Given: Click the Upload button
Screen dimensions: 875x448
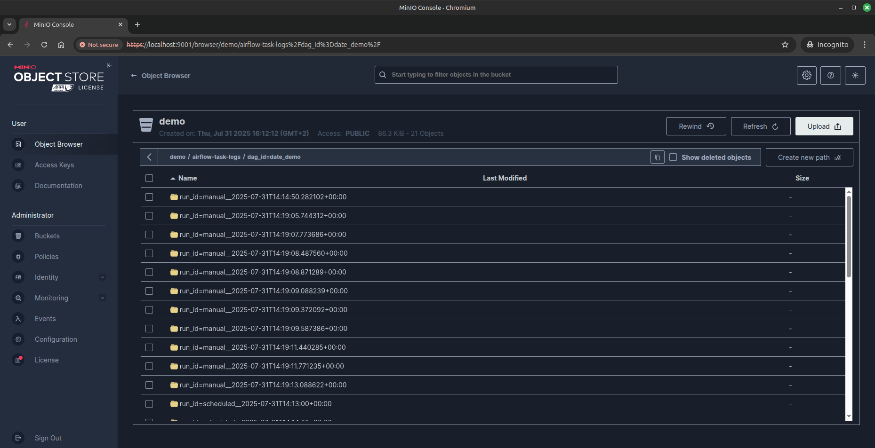Looking at the screenshot, I should pos(823,126).
